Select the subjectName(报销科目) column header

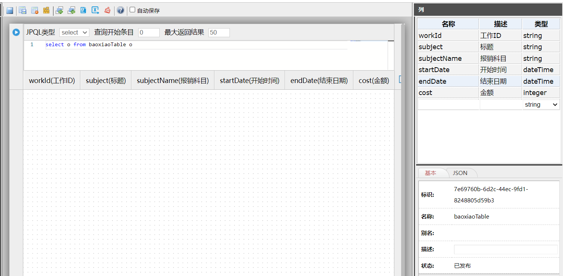[173, 80]
